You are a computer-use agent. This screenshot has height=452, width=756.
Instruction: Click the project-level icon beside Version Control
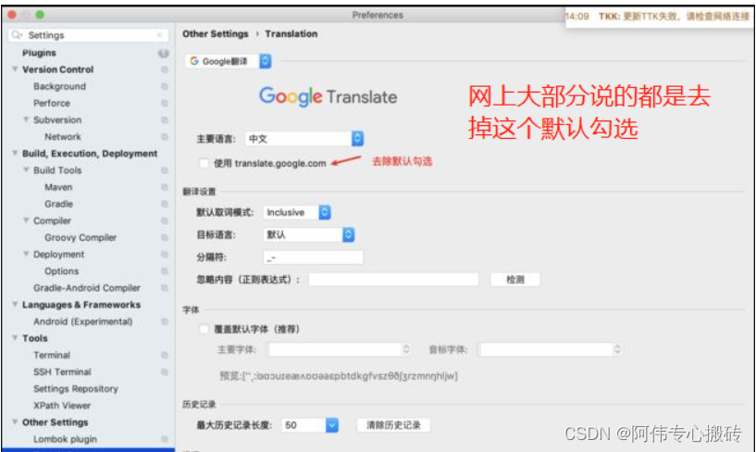[x=165, y=70]
